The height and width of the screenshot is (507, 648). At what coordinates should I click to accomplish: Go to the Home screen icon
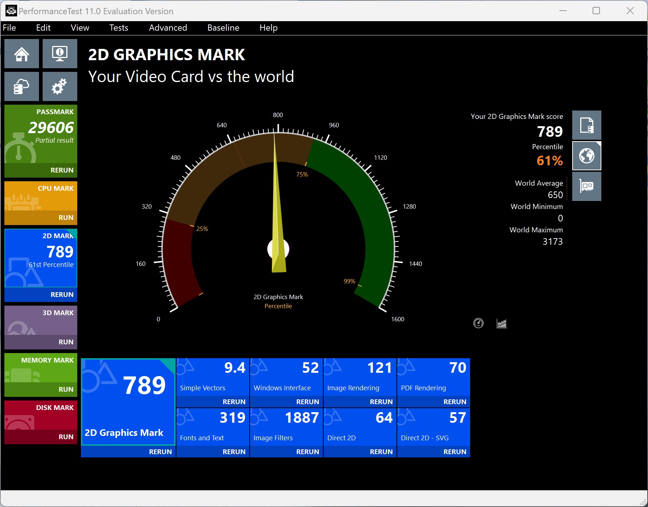pos(22,54)
